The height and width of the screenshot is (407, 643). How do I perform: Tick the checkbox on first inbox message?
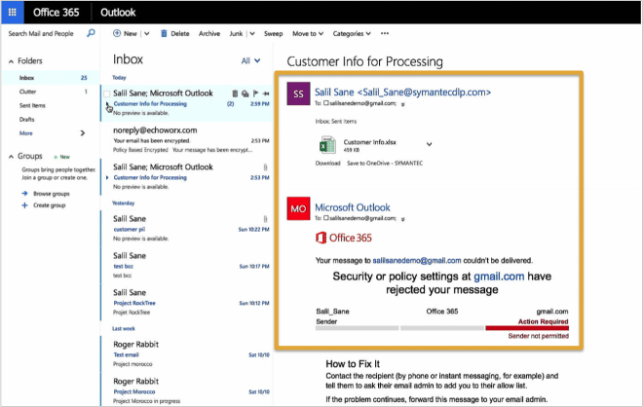coord(106,93)
